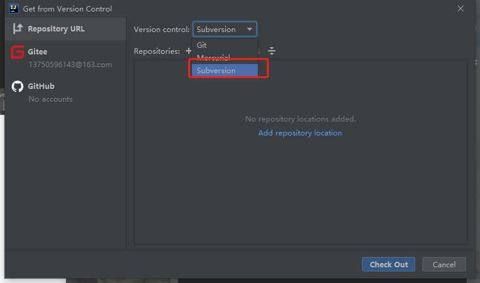The height and width of the screenshot is (283, 480).
Task: Close the Get from Version Control dialog
Action: pyautogui.click(x=461, y=8)
